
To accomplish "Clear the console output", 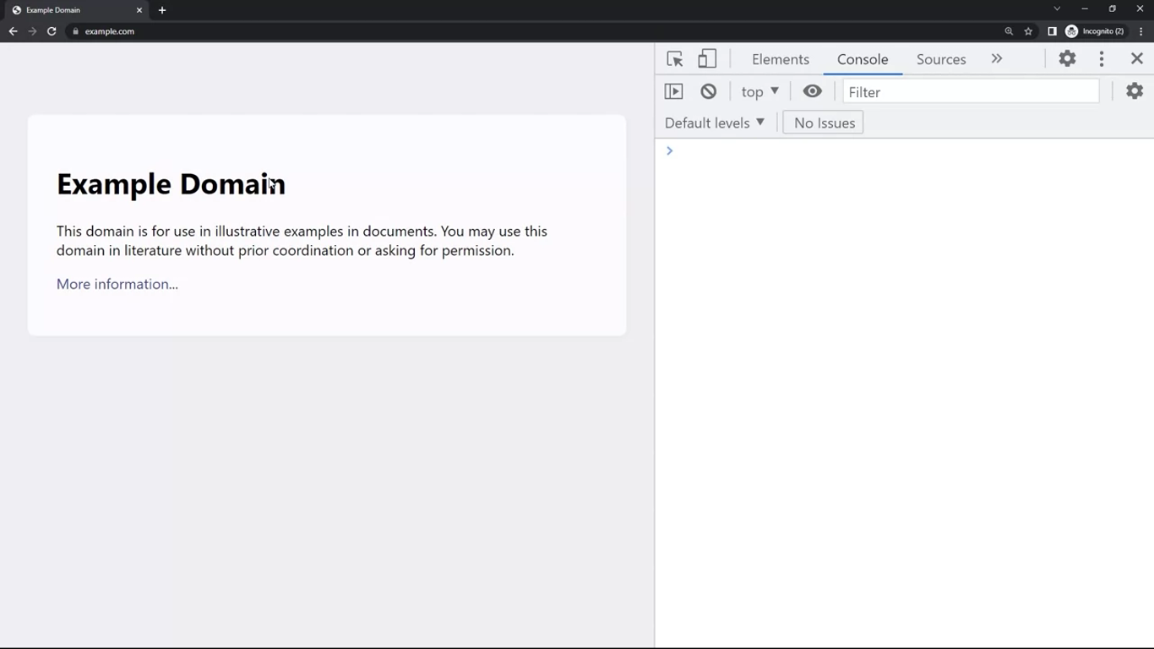I will [709, 91].
